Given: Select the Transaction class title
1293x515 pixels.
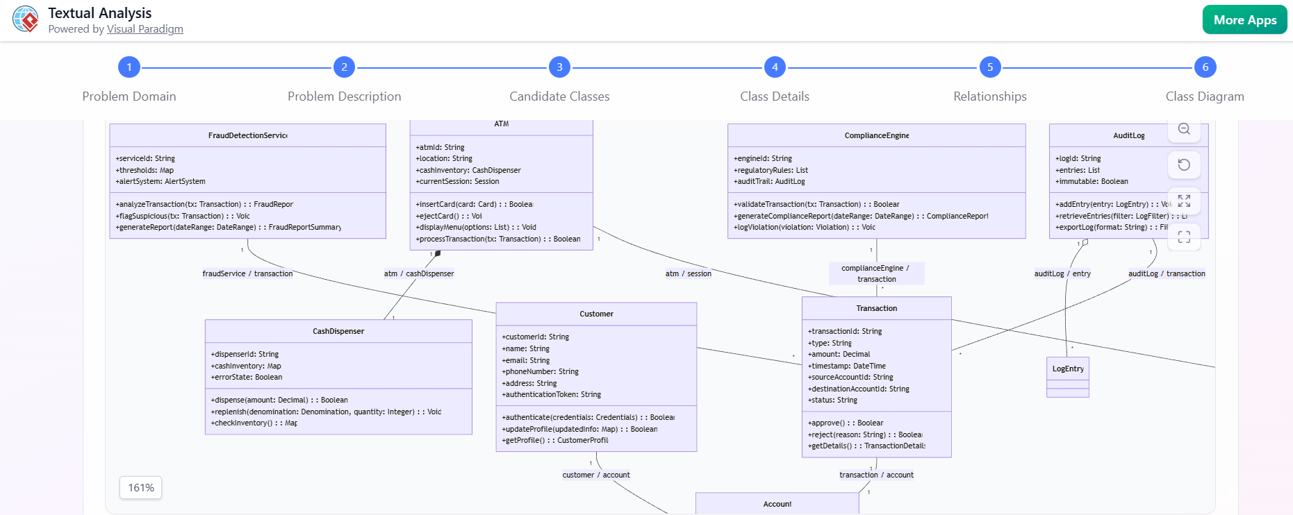Looking at the screenshot, I should click(x=876, y=308).
